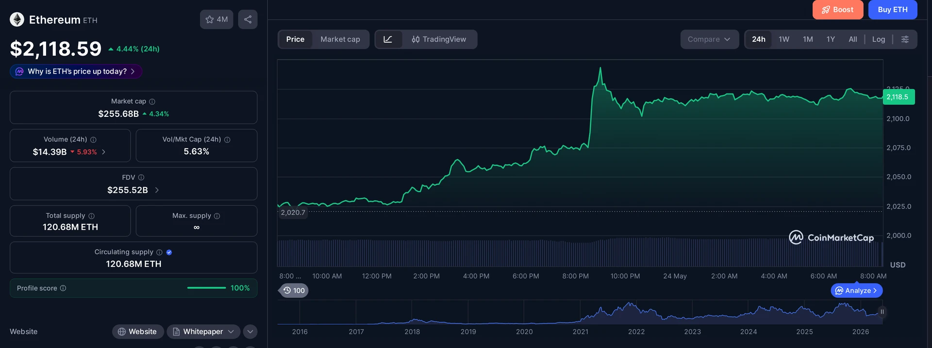Open the Compare dropdown

coord(709,39)
